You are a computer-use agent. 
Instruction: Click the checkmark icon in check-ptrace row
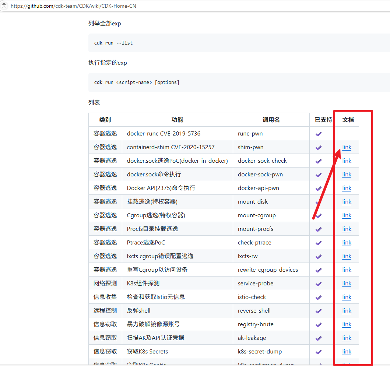coord(319,243)
